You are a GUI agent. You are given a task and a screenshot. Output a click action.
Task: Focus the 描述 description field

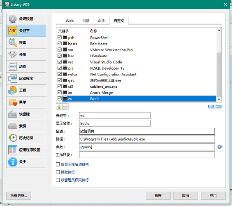point(147,131)
